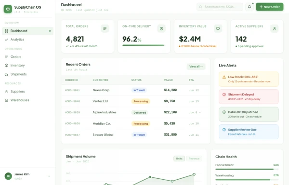Click the Low Stock warning triangle icon
The image size is (289, 185).
224,77
